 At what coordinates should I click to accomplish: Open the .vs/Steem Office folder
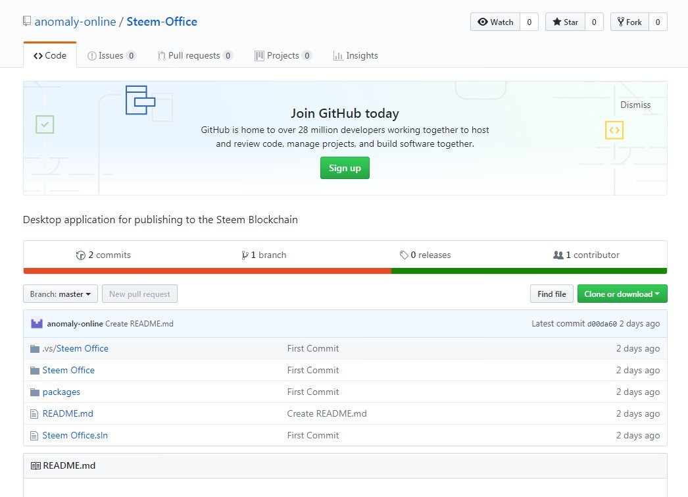(x=76, y=349)
